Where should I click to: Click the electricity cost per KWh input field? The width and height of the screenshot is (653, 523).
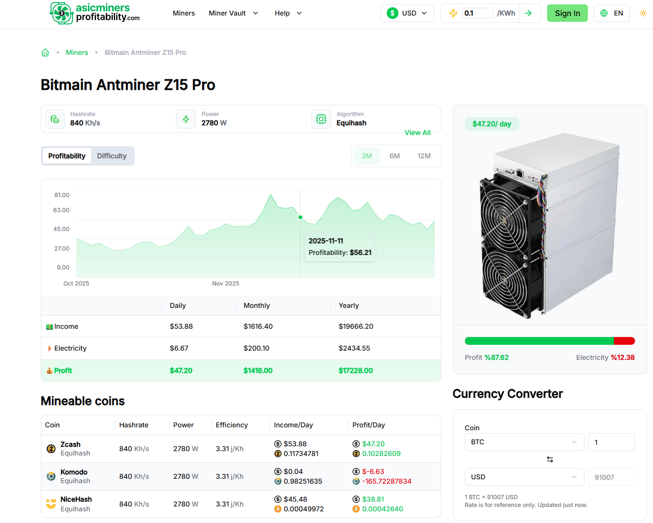(x=478, y=13)
